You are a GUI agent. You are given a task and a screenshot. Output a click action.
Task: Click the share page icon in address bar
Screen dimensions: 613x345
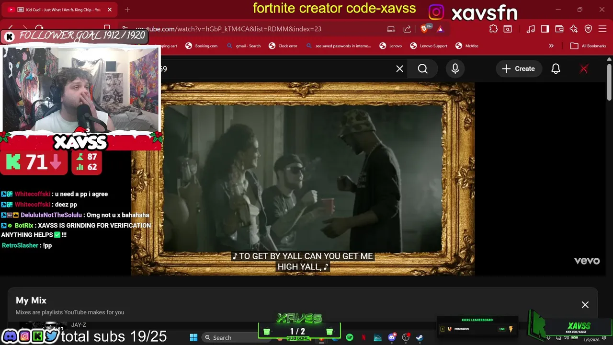click(x=407, y=29)
